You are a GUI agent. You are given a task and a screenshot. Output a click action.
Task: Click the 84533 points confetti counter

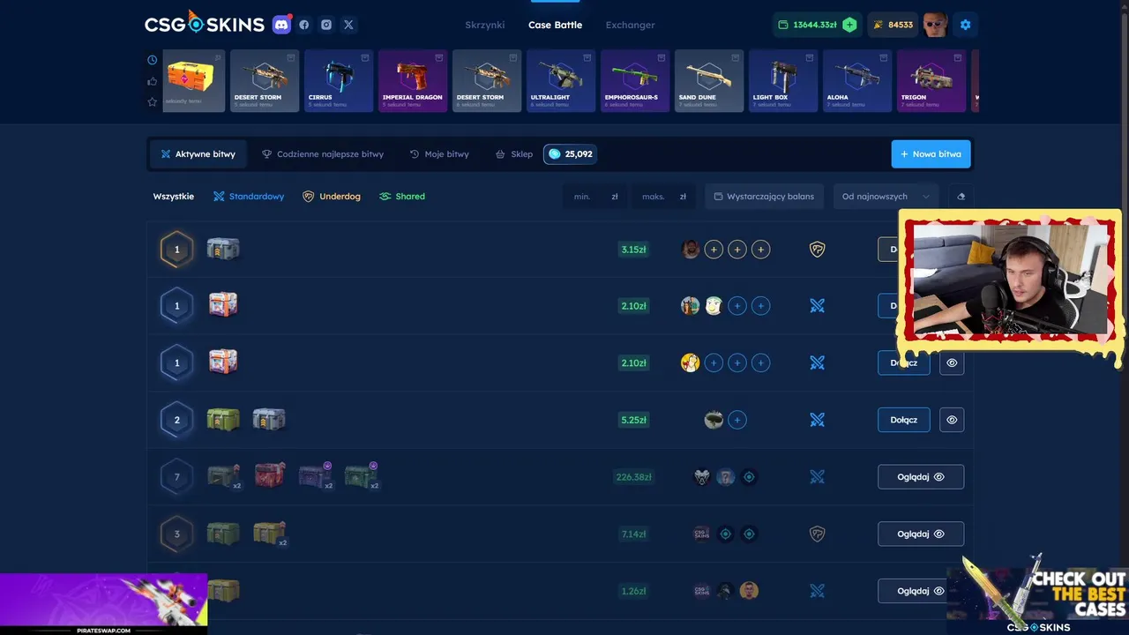coord(893,25)
